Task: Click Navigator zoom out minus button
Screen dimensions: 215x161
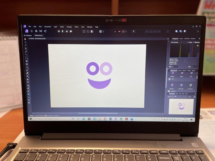Action: [x=173, y=97]
